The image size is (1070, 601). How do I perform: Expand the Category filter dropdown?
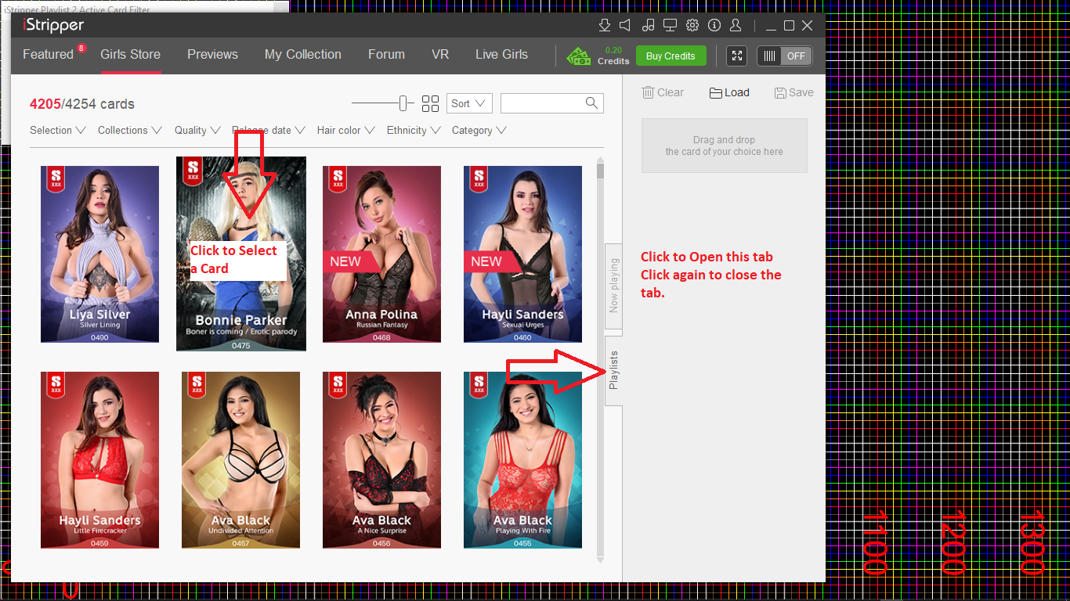[479, 131]
